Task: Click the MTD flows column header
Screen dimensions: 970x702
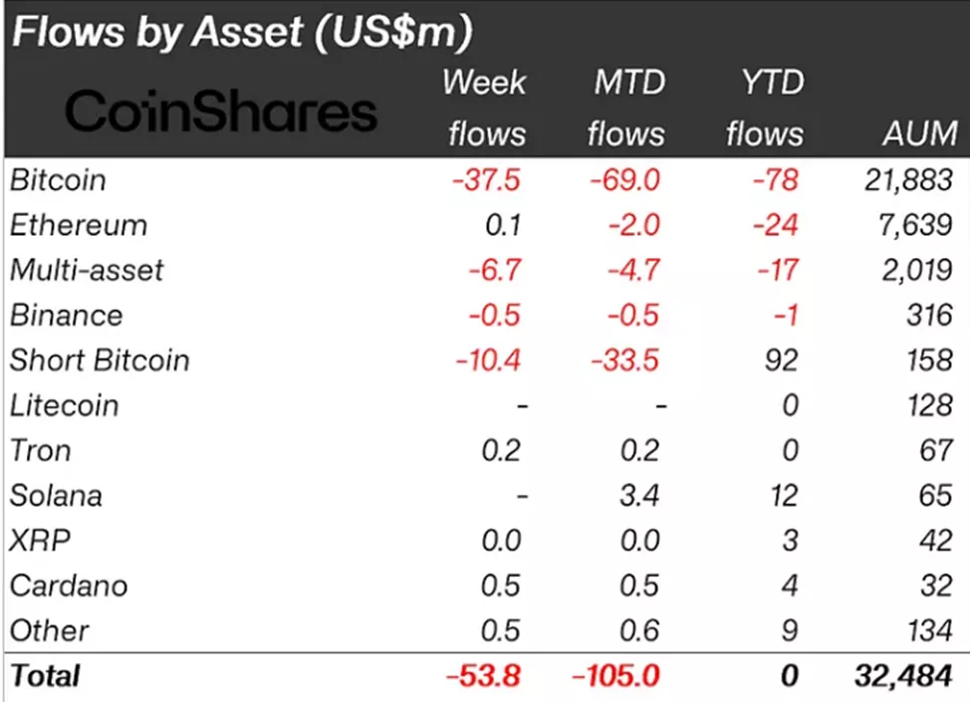Action: point(625,108)
